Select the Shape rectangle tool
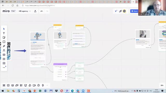The width and height of the screenshot is (166, 93). click(4, 42)
